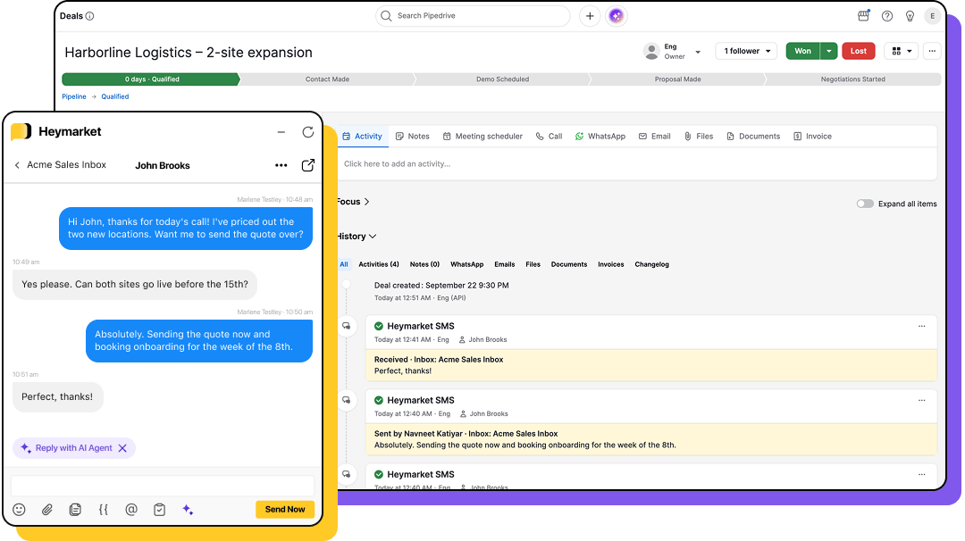Open the layout grid view dropdown
The image size is (965, 541).
click(x=902, y=51)
